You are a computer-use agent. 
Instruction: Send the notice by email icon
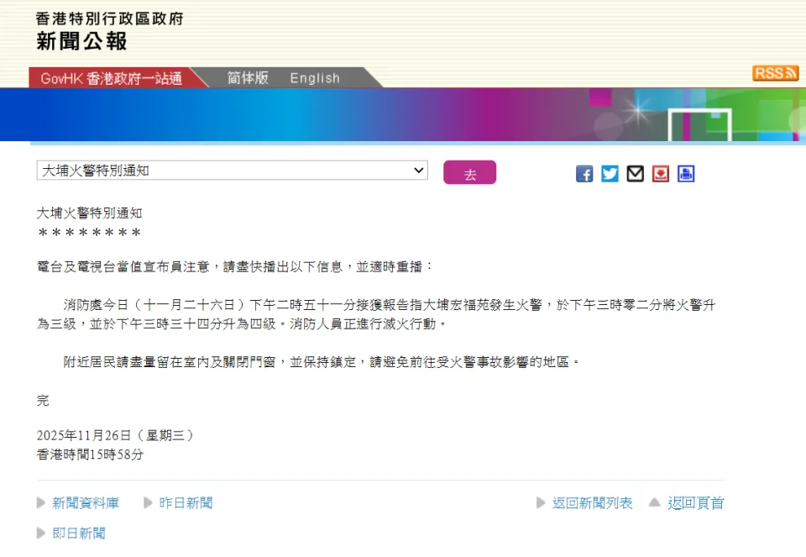(x=636, y=174)
